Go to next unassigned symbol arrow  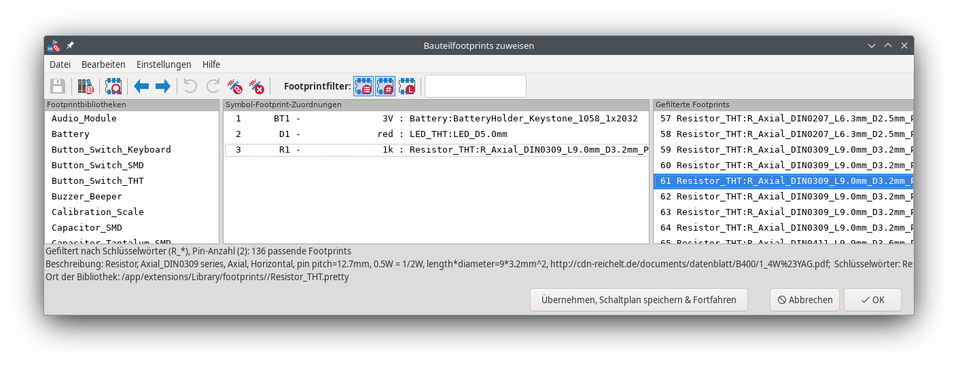(x=163, y=86)
